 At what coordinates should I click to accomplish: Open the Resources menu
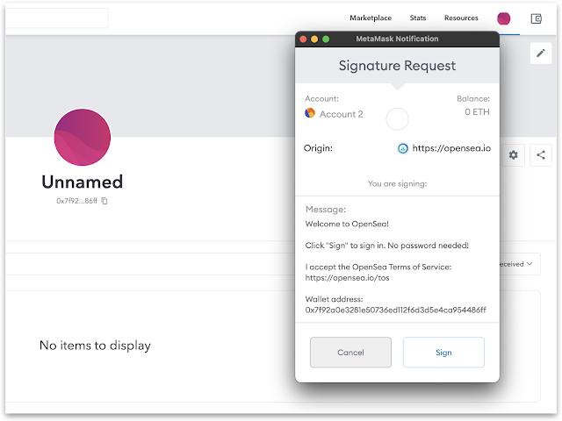(x=461, y=18)
